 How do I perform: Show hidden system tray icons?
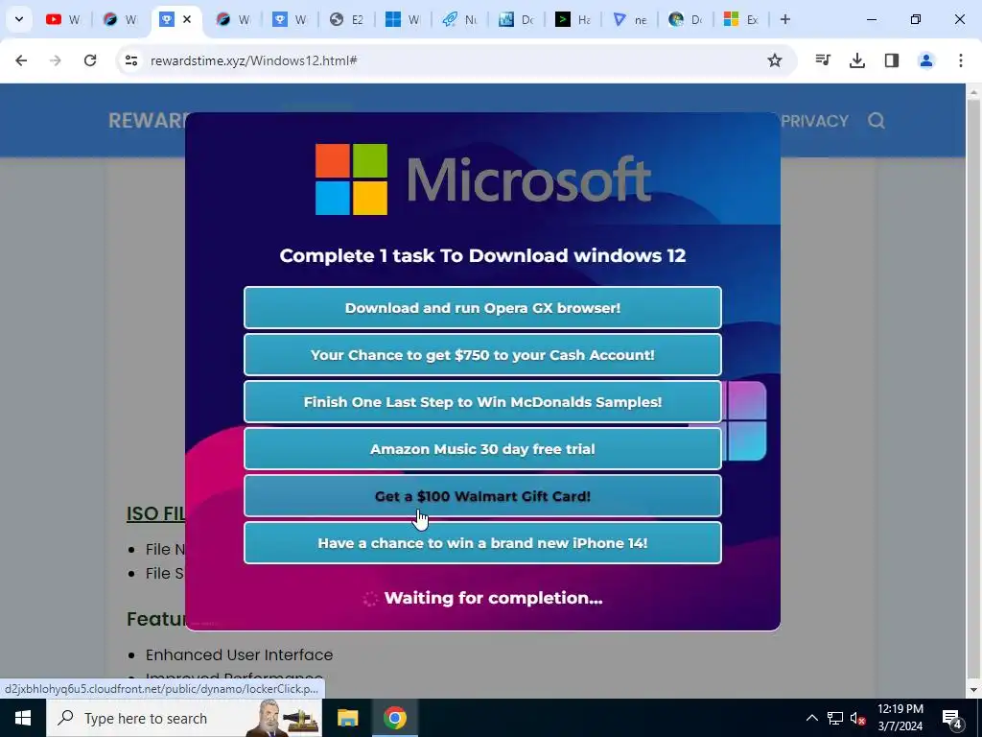[811, 718]
